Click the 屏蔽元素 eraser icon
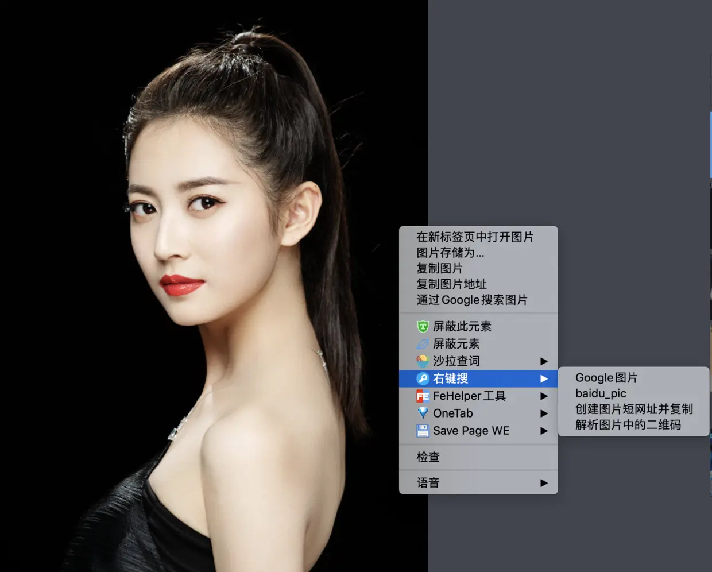The width and height of the screenshot is (712, 572). (423, 344)
